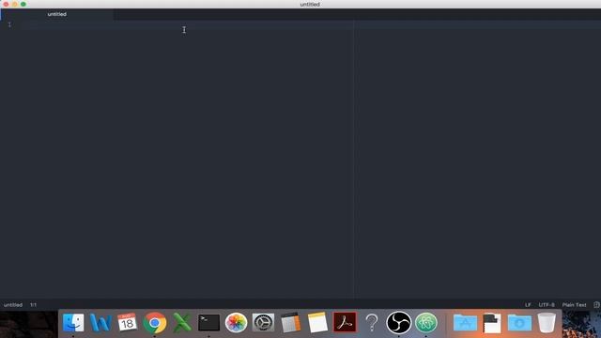
Task: Open Finder from the dock
Action: point(73,323)
